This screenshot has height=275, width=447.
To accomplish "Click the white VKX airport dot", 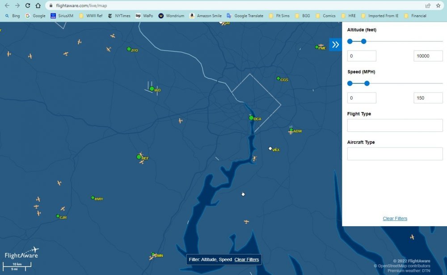I will coord(270,148).
